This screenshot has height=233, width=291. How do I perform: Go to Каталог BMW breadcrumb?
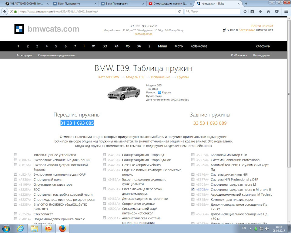click(x=109, y=77)
